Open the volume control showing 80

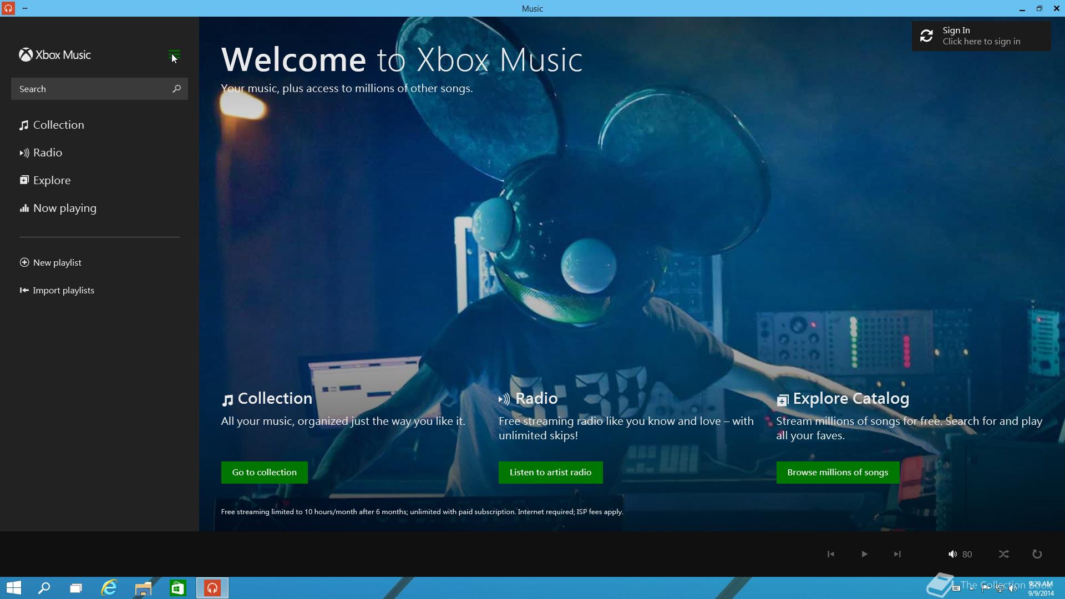(960, 554)
